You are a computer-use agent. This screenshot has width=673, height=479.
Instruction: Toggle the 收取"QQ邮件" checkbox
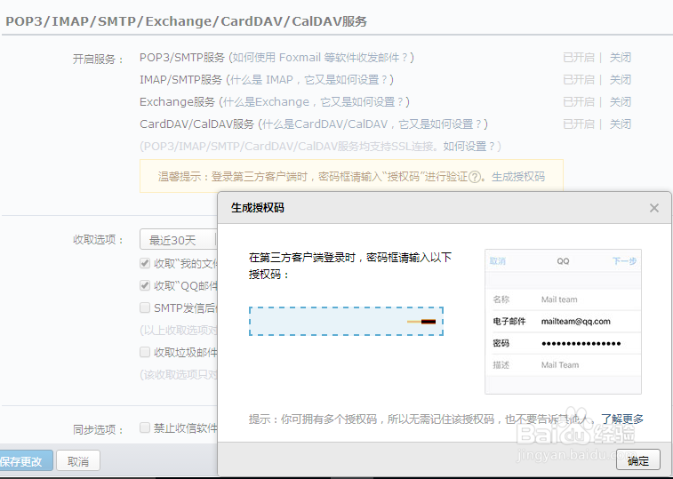click(145, 285)
